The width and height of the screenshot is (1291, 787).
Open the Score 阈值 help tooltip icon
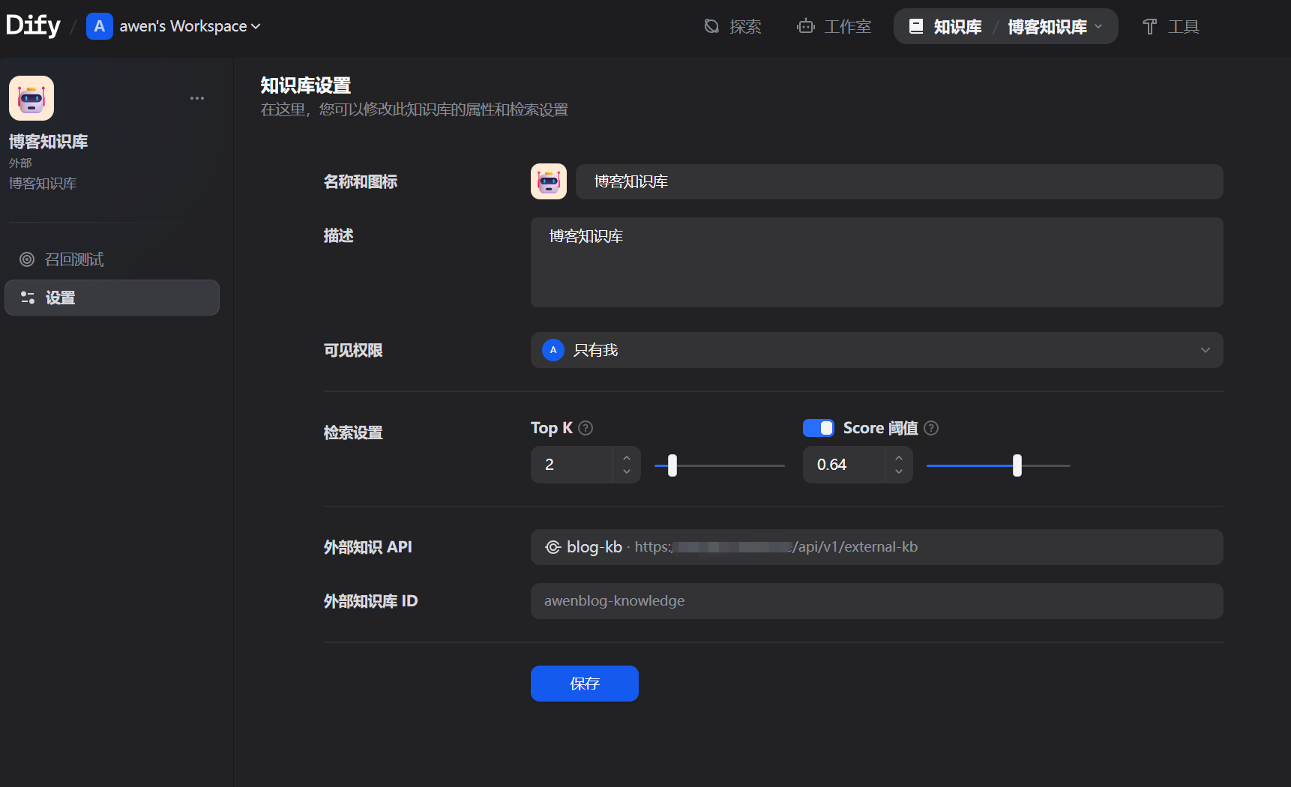coord(930,428)
